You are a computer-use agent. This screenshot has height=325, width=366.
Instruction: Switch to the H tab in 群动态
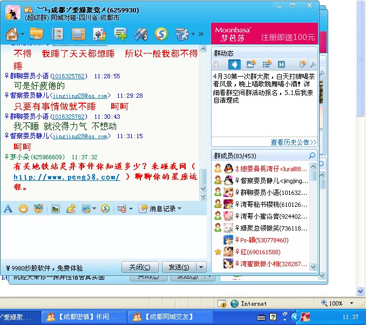click(x=281, y=64)
